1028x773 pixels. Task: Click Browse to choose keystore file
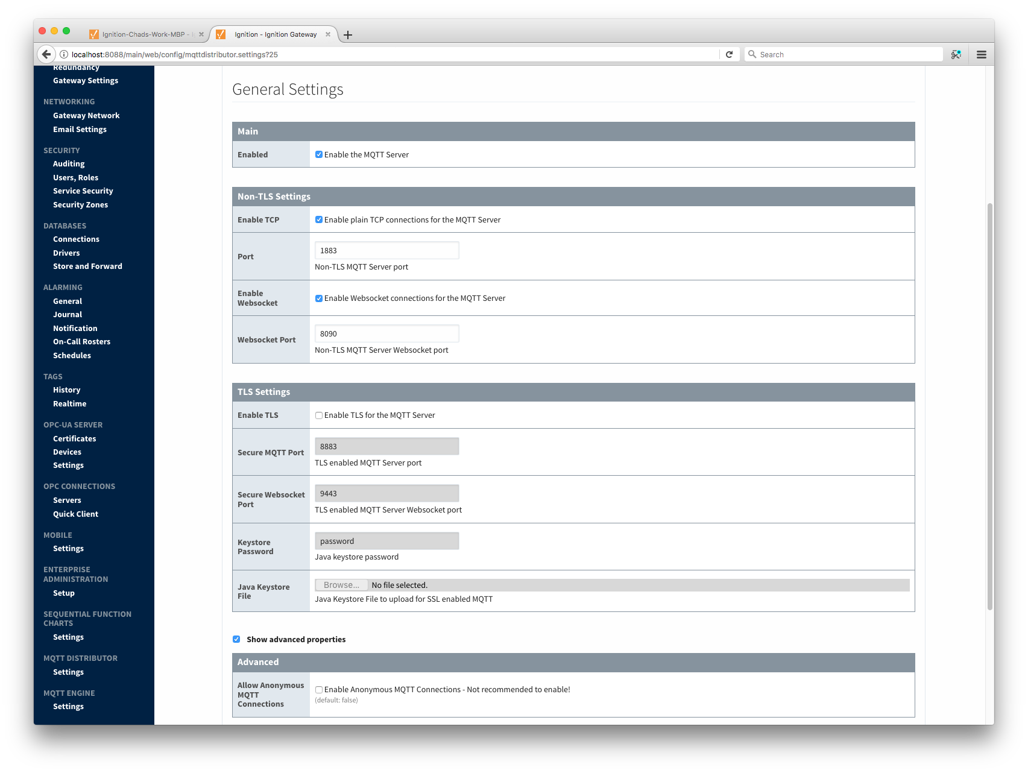(x=341, y=585)
